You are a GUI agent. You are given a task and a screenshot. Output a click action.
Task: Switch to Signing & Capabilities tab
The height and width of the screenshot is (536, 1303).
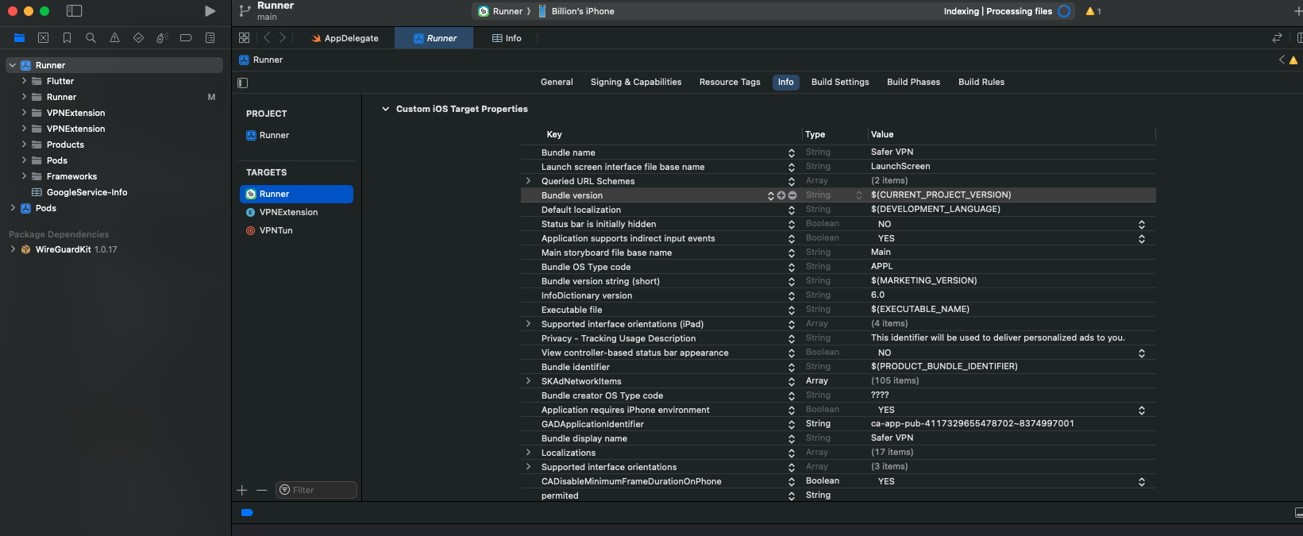636,82
